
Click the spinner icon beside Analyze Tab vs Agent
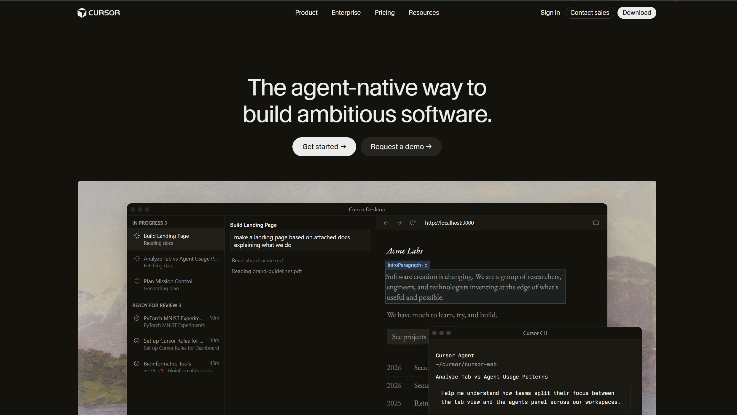coord(136,258)
